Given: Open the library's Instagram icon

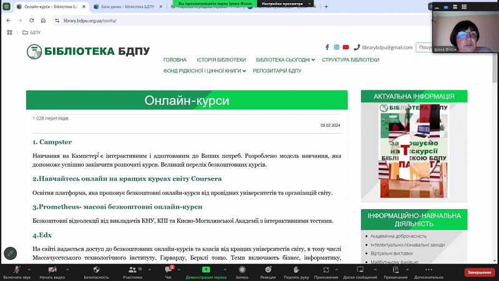Looking at the screenshot, I should (336, 47).
